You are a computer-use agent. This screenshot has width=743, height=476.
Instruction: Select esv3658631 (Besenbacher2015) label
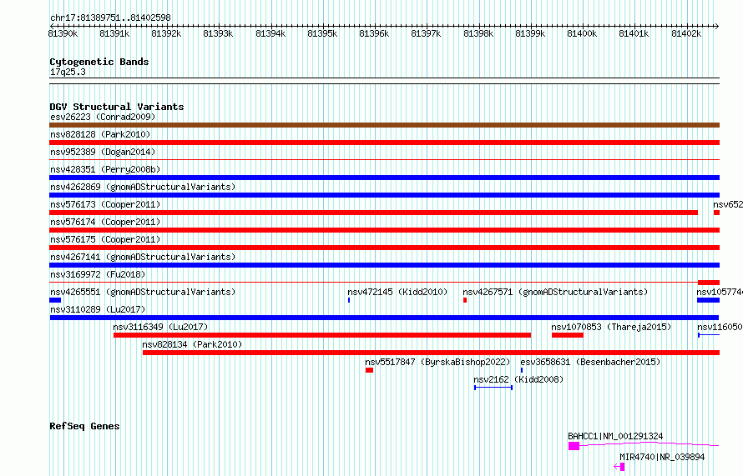click(x=590, y=362)
